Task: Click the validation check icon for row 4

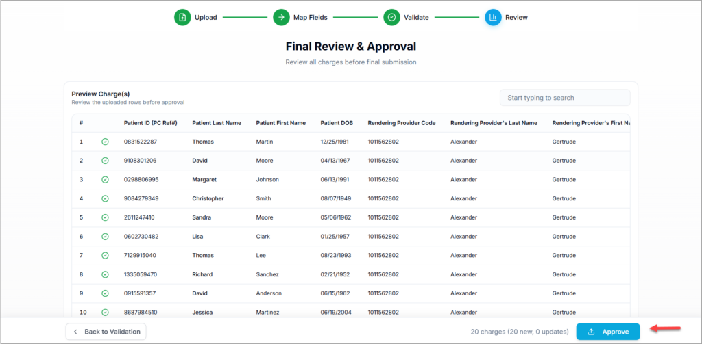Action: [105, 198]
